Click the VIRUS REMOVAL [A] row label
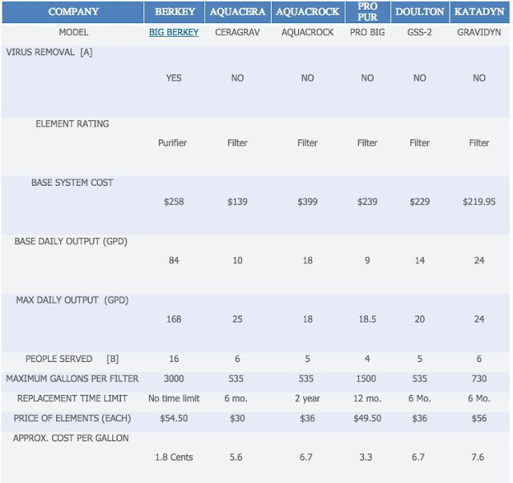This screenshot has width=513, height=483. pos(49,52)
